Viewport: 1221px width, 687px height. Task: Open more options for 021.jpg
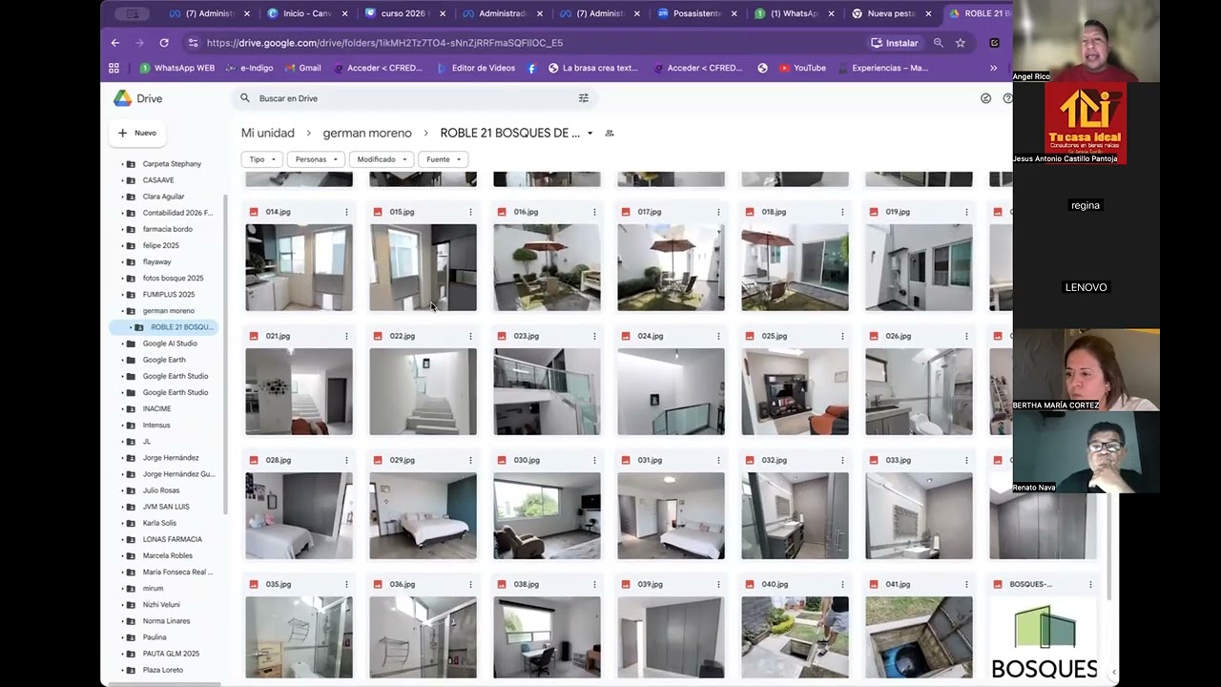pyautogui.click(x=346, y=336)
